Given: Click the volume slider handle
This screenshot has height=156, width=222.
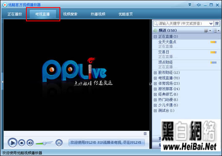Looking at the screenshot, I should pyautogui.click(x=44, y=143).
